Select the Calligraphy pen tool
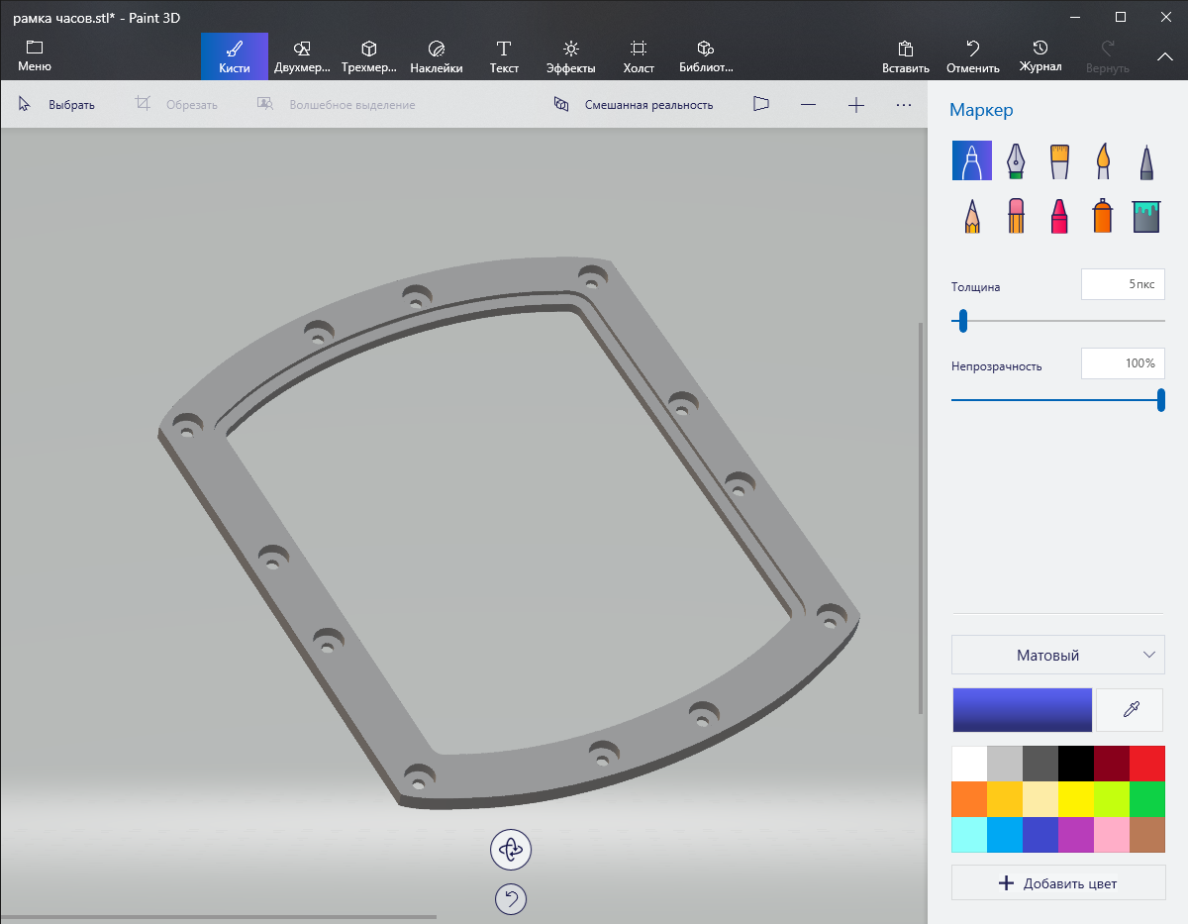 point(1016,160)
